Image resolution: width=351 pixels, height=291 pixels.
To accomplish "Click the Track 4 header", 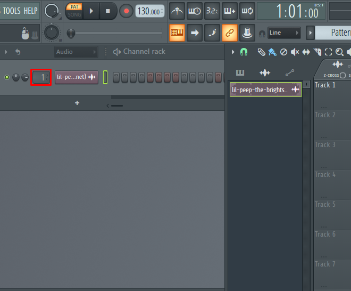I will click(x=332, y=184).
